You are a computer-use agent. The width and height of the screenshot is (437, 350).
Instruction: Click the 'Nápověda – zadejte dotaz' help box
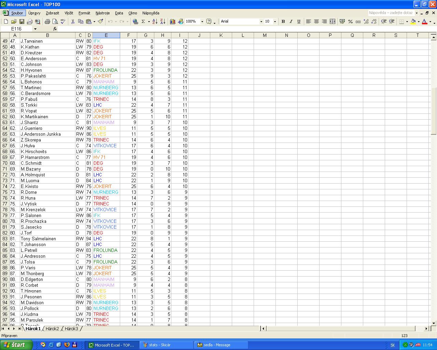coord(391,13)
